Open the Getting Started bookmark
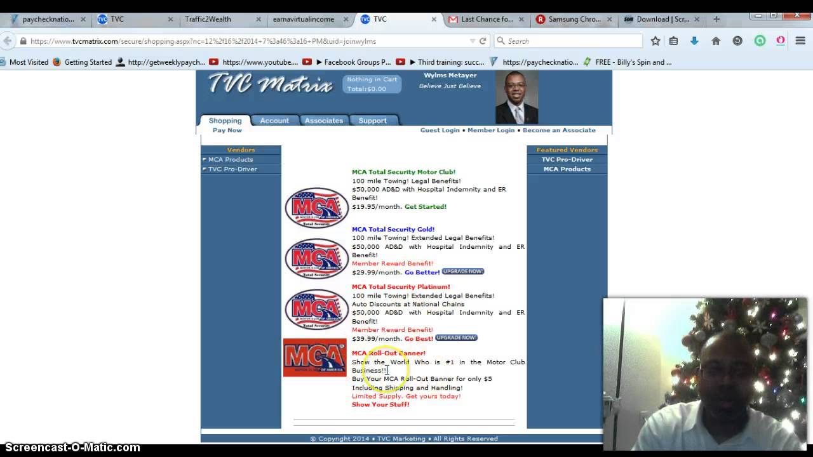The height and width of the screenshot is (457, 813). pos(82,62)
